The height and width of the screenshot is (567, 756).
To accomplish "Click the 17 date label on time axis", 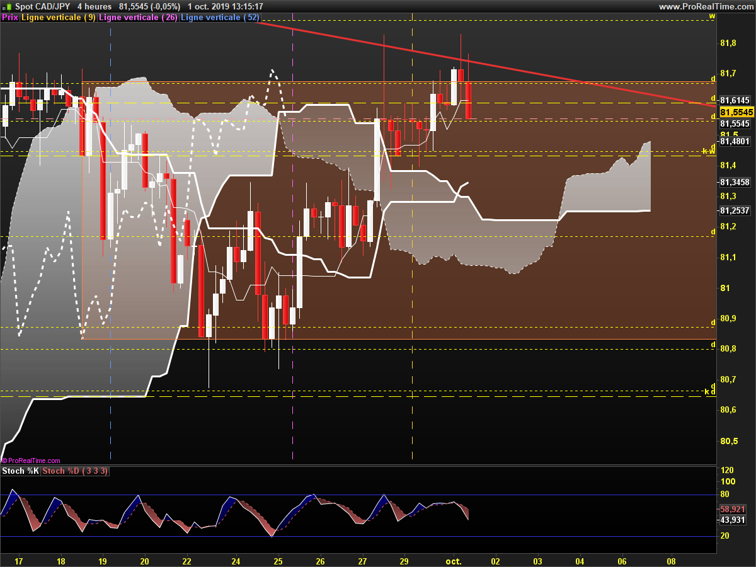I will (x=18, y=561).
